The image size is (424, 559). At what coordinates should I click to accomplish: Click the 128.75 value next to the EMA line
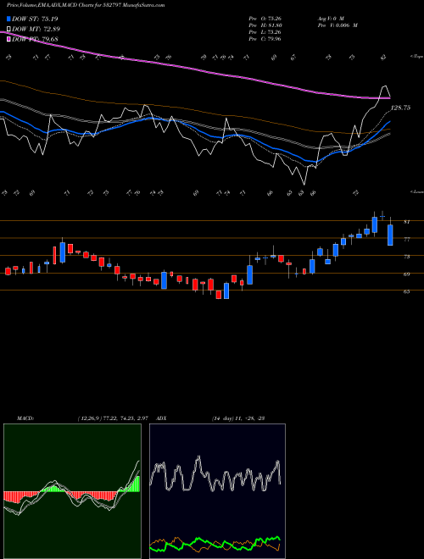tap(400, 108)
